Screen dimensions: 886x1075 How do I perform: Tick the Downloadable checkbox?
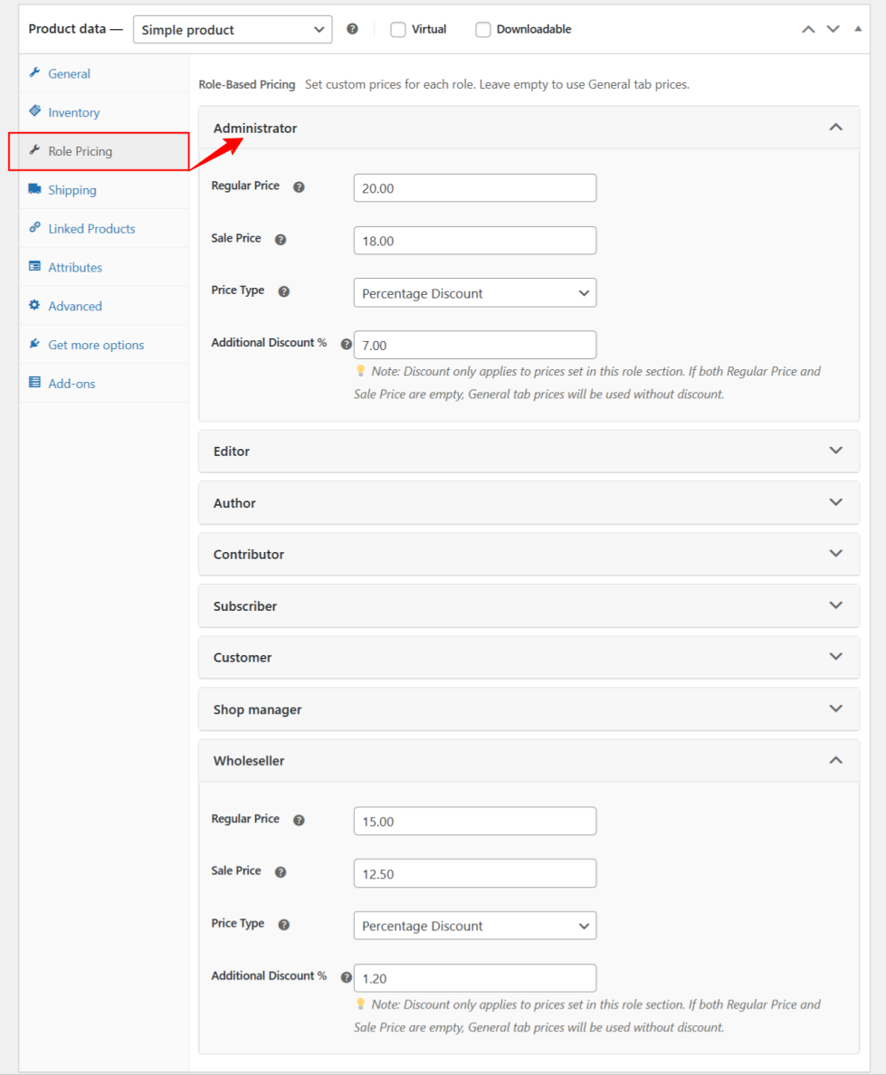(x=483, y=29)
